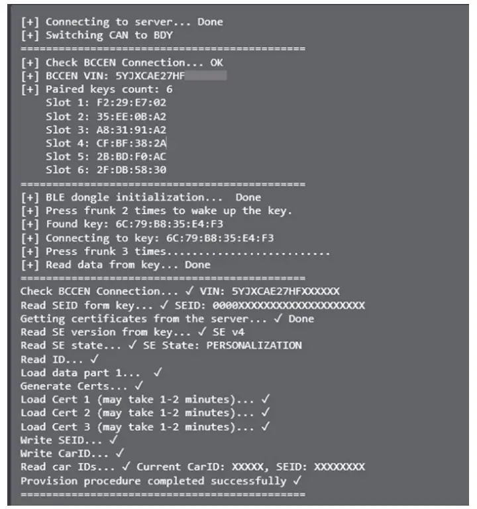Click the redacted gray box after BCCEN VIN
Screen dimensions: 477x509
205,76
